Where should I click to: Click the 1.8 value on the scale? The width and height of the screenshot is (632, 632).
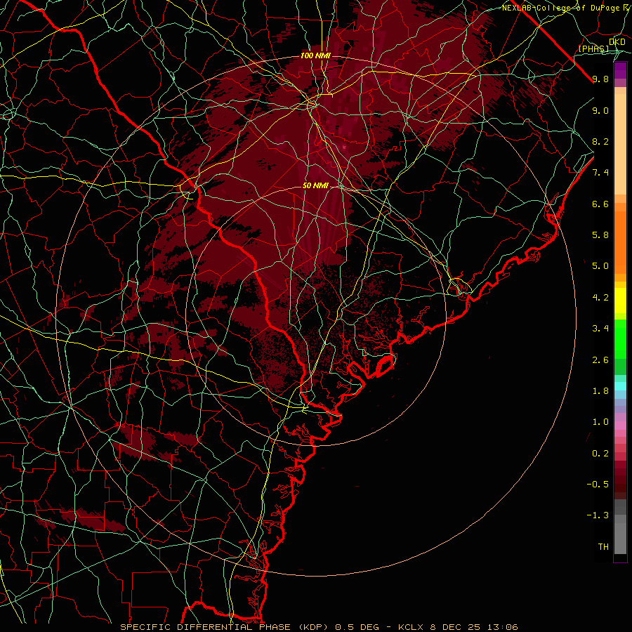pos(600,390)
